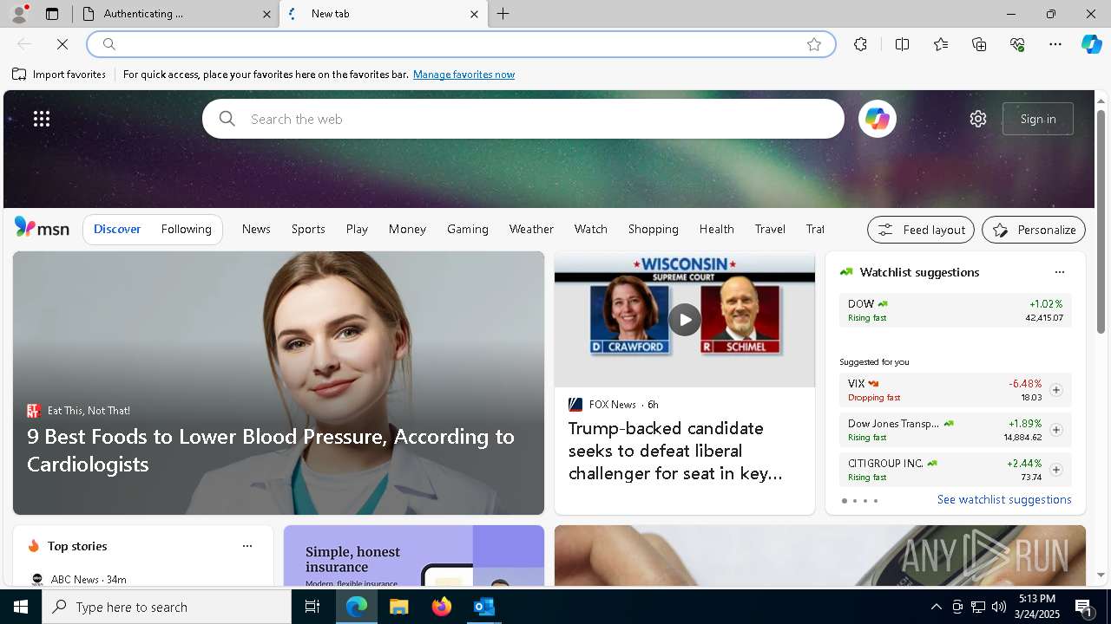Image resolution: width=1111 pixels, height=624 pixels.
Task: Select the Following feed tab
Action: click(186, 229)
